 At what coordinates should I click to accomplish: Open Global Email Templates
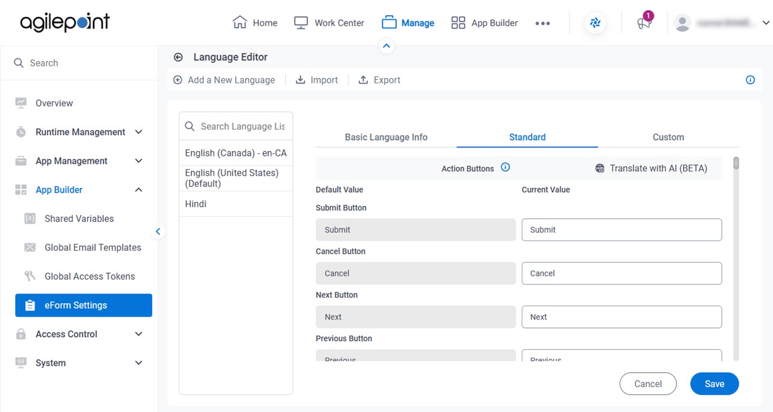[93, 248]
